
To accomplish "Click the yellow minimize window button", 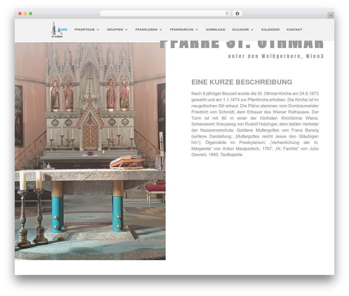I will 25,14.
